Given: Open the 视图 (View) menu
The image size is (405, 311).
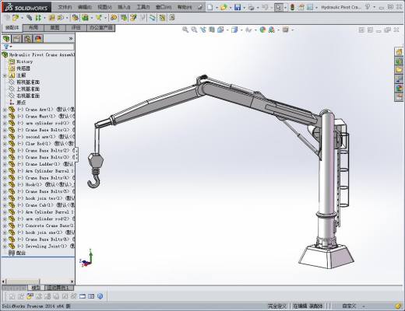Looking at the screenshot, I should click(x=104, y=7).
